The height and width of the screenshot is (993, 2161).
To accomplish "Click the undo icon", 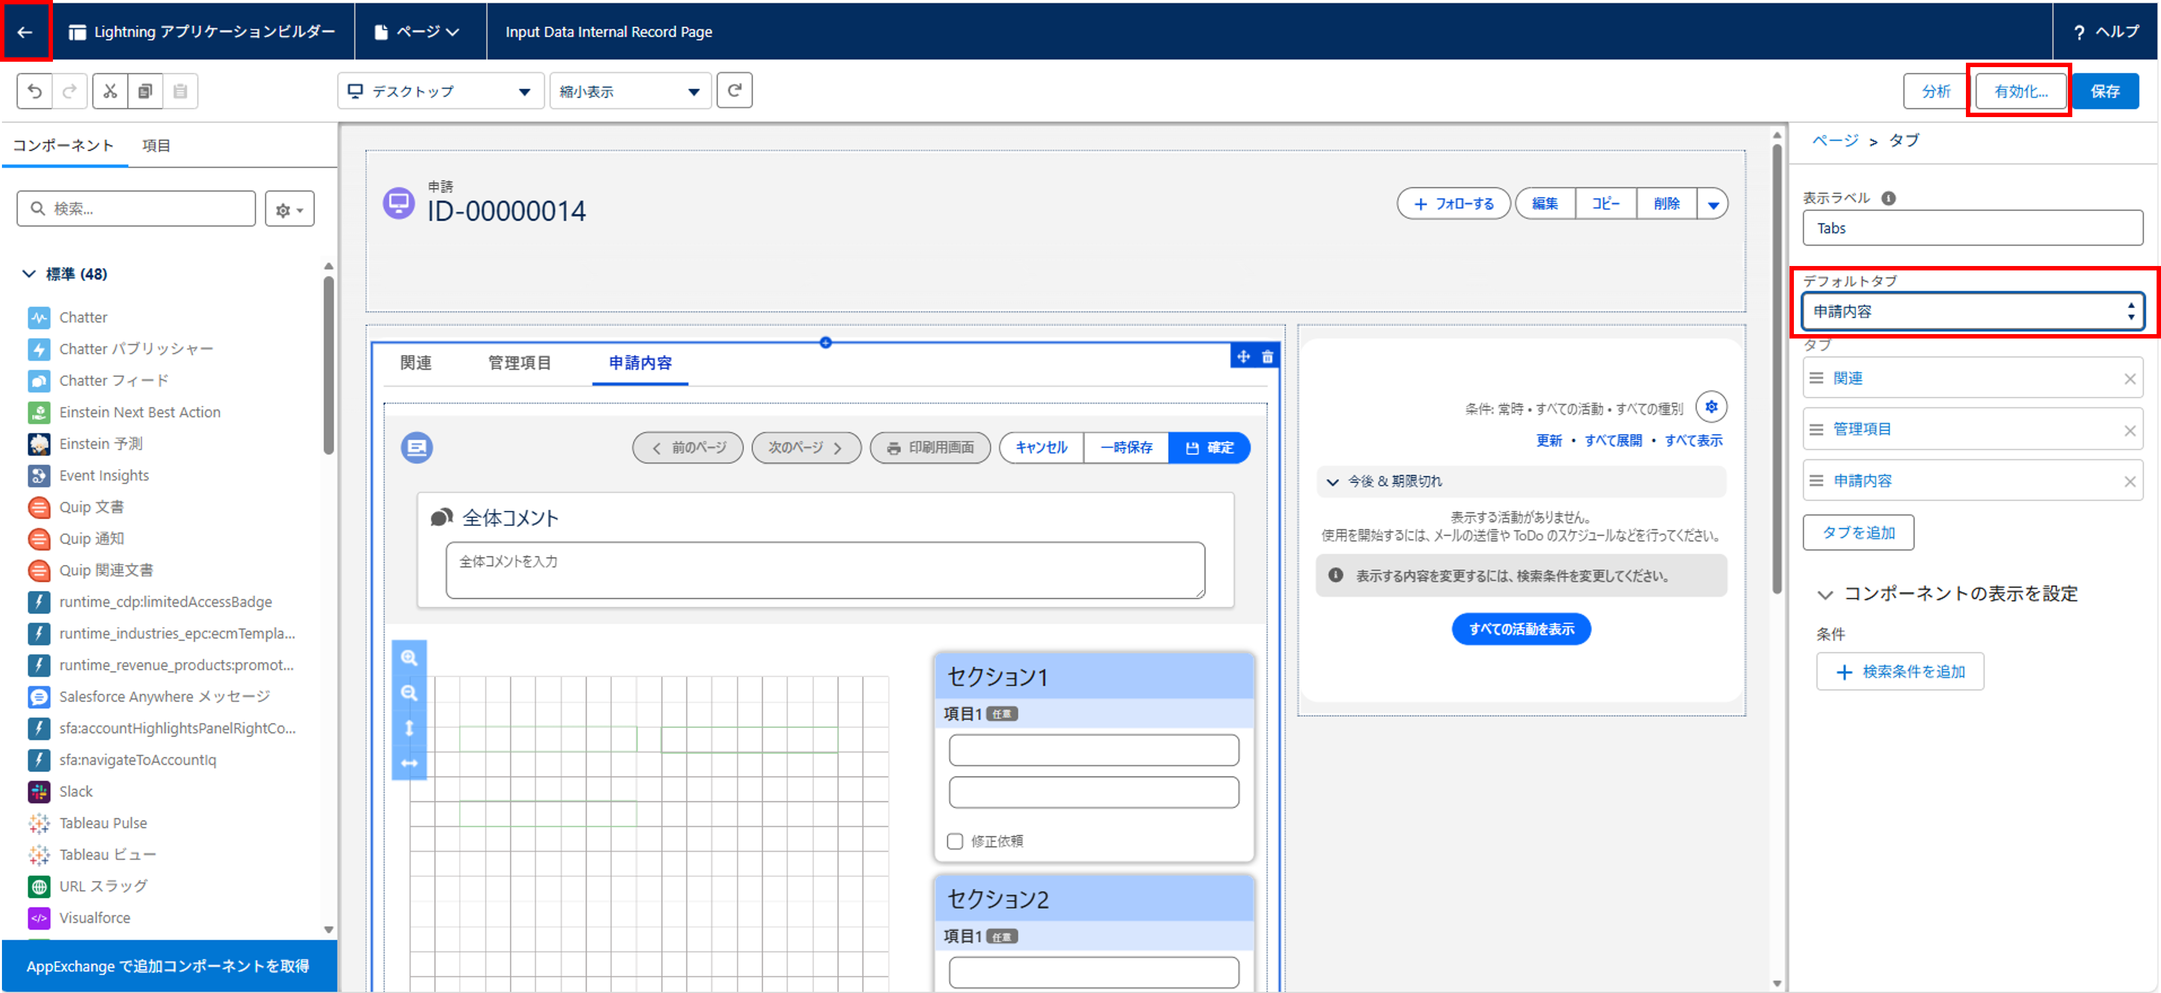I will 33,91.
